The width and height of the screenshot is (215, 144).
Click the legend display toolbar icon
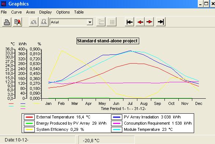[x=101, y=22]
